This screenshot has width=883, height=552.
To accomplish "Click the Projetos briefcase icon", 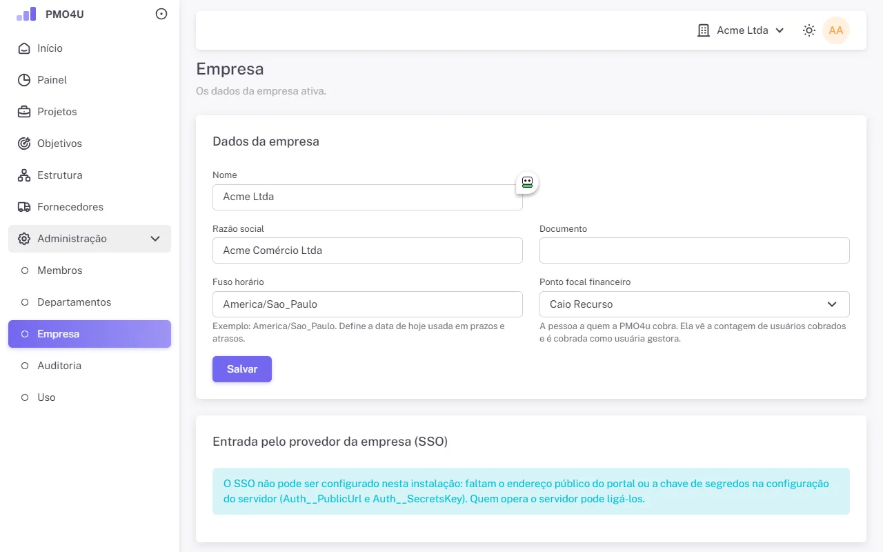I will pos(24,112).
